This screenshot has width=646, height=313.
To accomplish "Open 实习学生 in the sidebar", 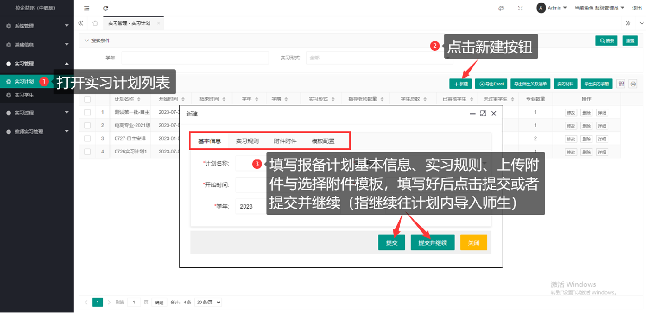I will tap(24, 95).
